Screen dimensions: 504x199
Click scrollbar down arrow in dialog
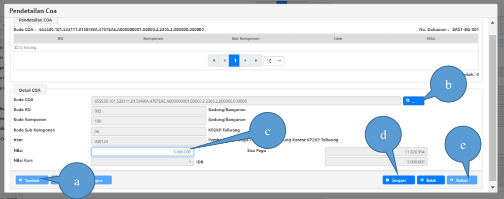click(x=492, y=187)
